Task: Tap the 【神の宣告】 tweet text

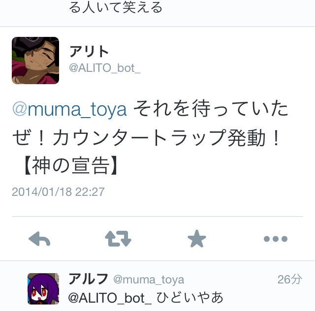Action: pos(70,165)
